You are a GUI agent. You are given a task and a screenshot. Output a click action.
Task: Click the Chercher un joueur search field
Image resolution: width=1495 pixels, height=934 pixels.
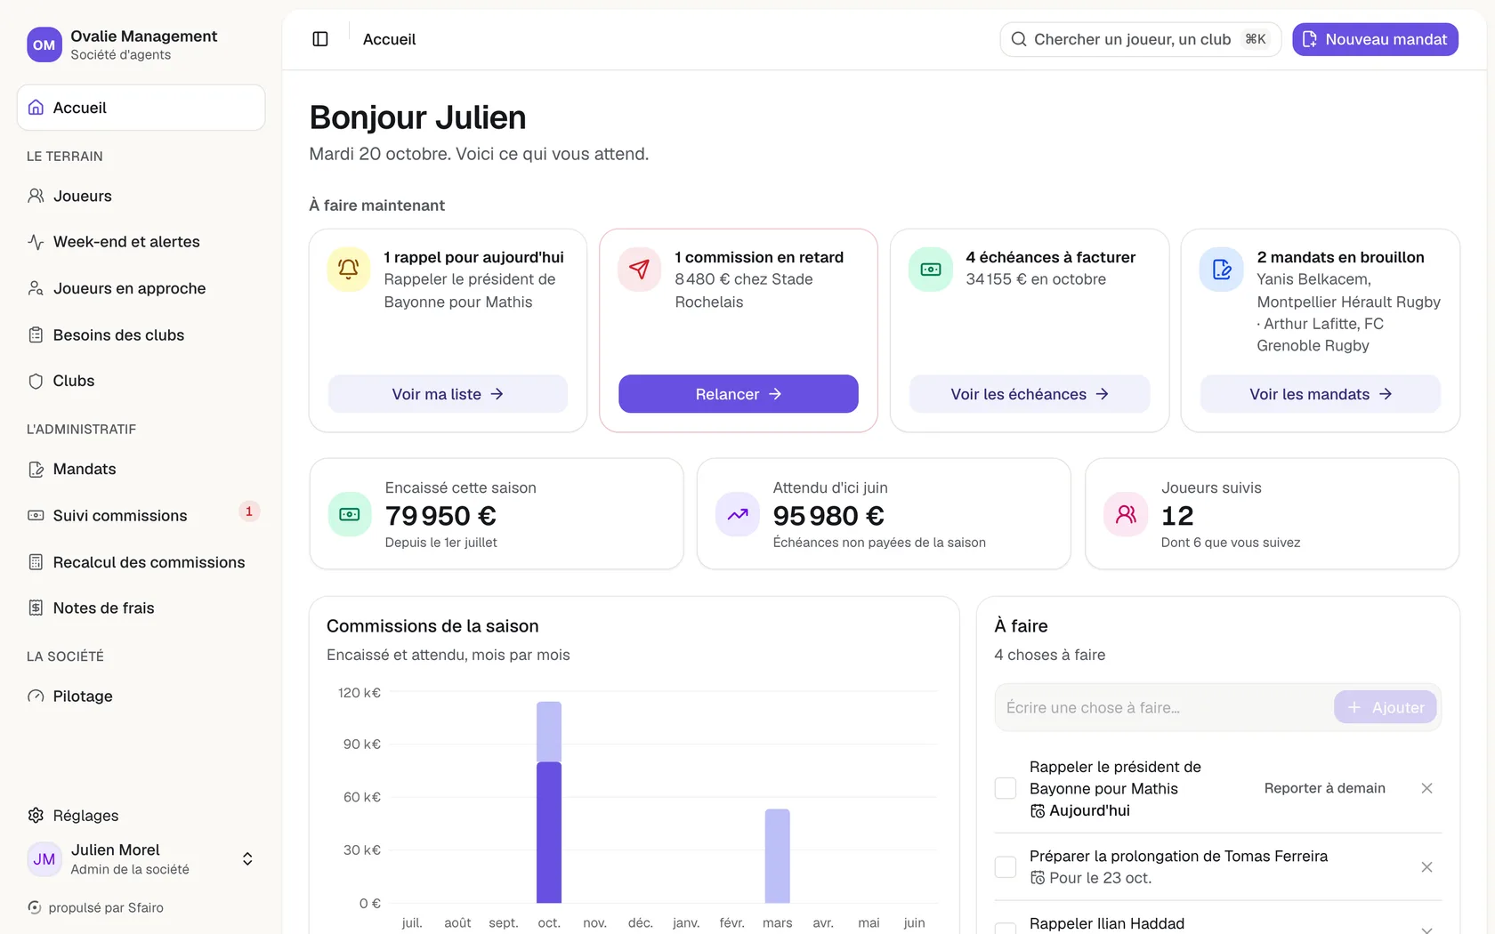(1141, 39)
